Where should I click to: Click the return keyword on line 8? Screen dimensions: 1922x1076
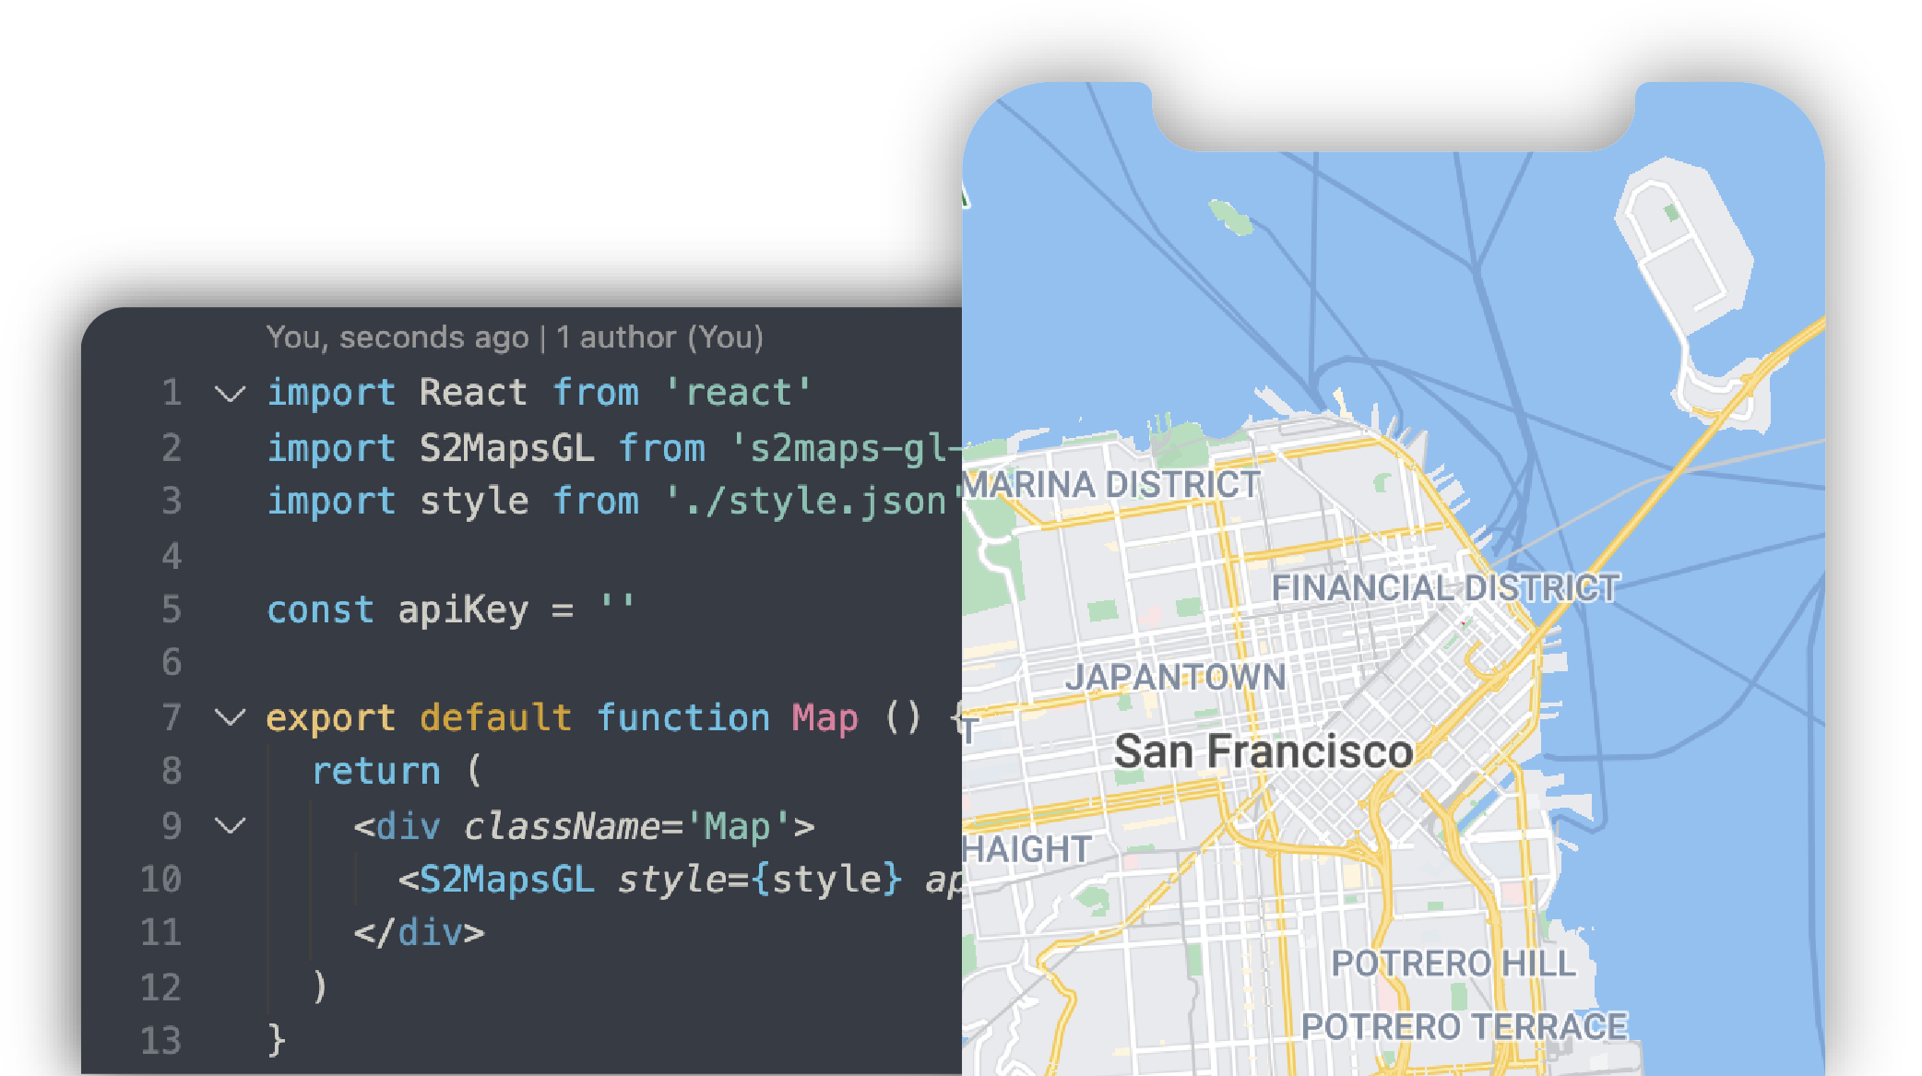[375, 771]
